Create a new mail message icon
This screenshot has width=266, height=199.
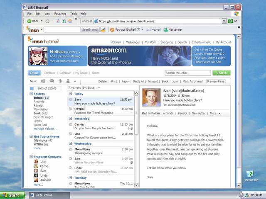point(43,81)
